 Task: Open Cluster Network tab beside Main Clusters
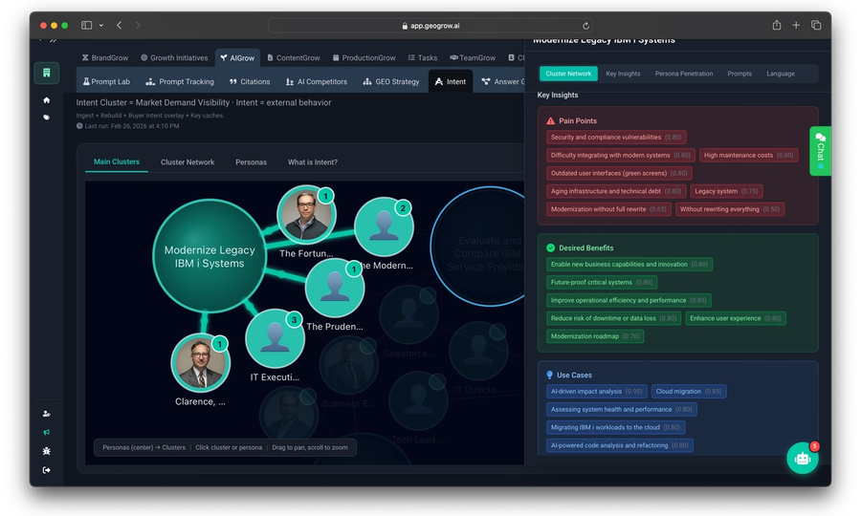188,162
